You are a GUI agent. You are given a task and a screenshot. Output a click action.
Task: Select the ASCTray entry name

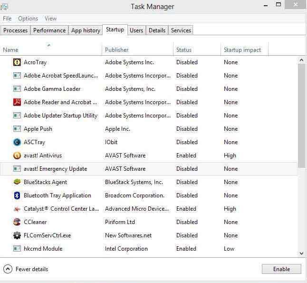pos(35,142)
